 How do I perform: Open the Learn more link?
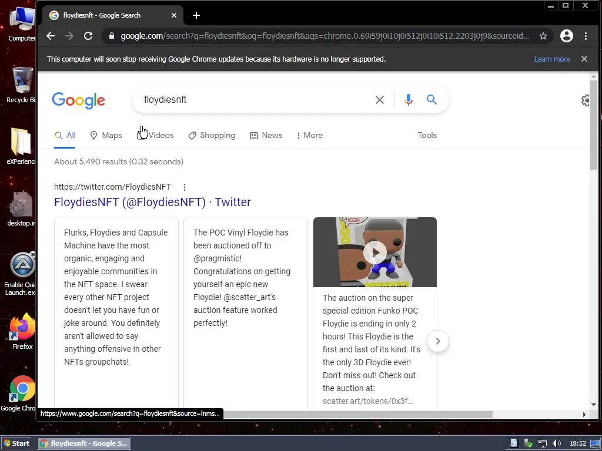click(x=552, y=59)
